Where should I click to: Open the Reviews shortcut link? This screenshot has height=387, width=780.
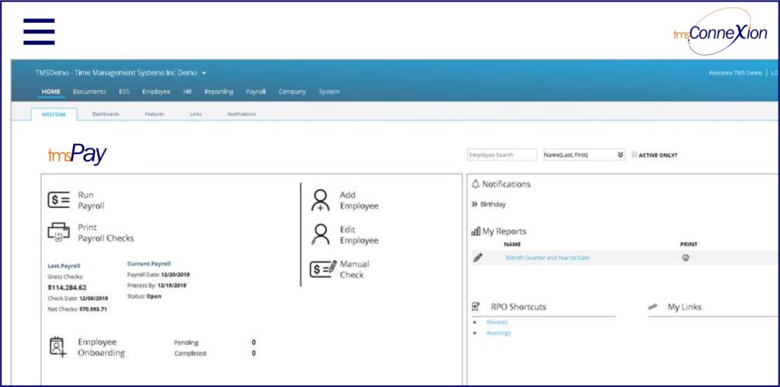[x=497, y=322]
